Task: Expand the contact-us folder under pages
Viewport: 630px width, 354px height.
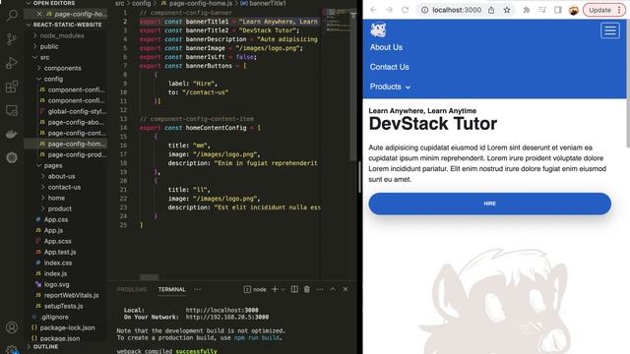Action: 64,187
